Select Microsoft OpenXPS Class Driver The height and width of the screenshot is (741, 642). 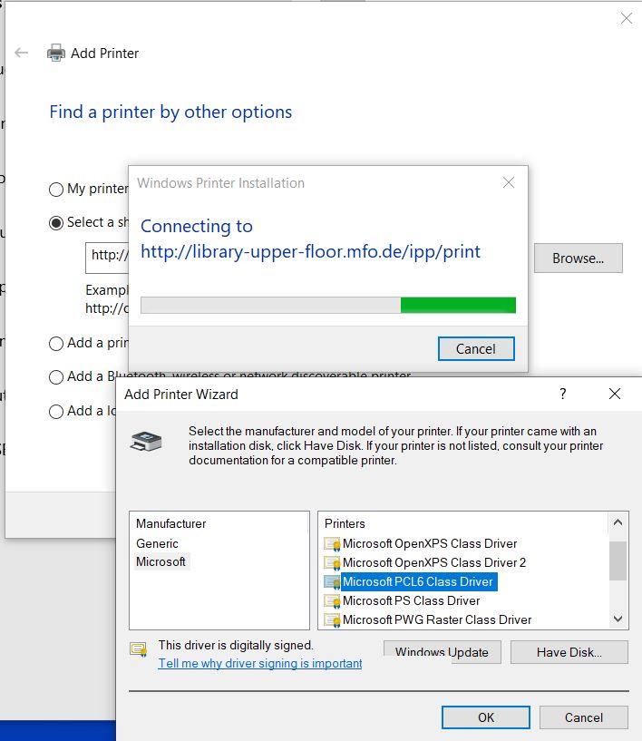[430, 544]
